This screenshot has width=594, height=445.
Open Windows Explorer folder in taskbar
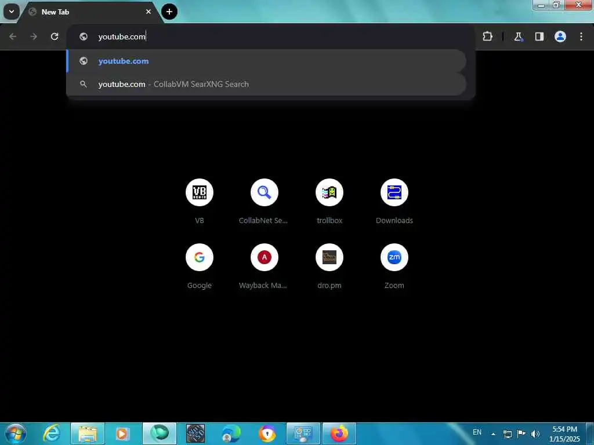88,433
